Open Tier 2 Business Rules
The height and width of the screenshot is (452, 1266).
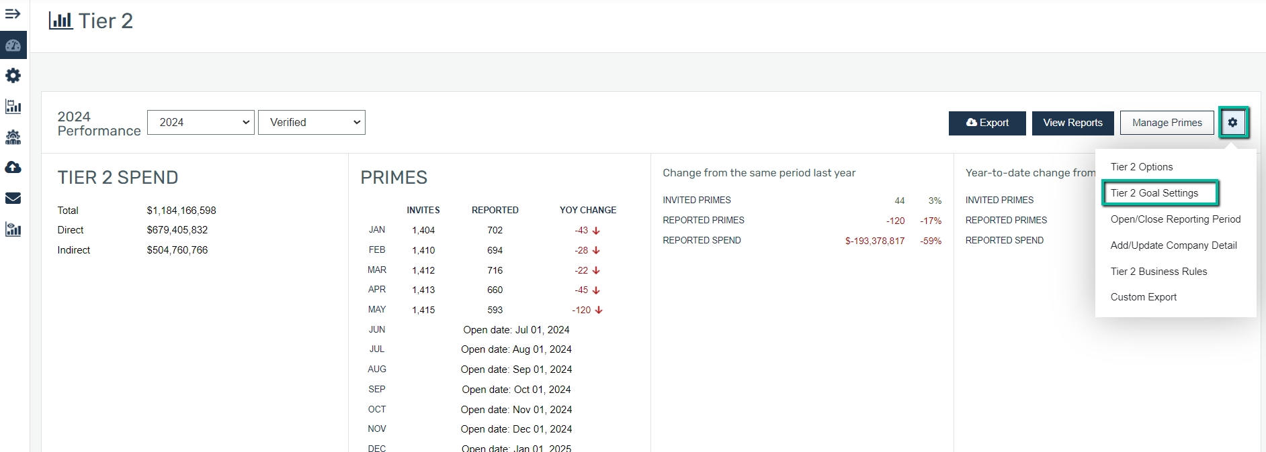click(x=1158, y=272)
